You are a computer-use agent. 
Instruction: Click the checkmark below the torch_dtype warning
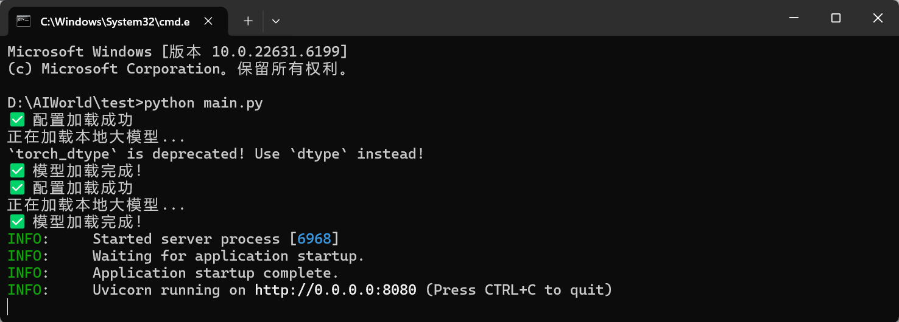click(17, 171)
